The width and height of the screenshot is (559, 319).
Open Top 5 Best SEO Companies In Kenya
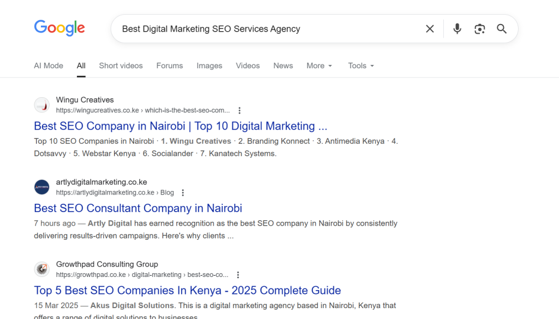pyautogui.click(x=187, y=291)
